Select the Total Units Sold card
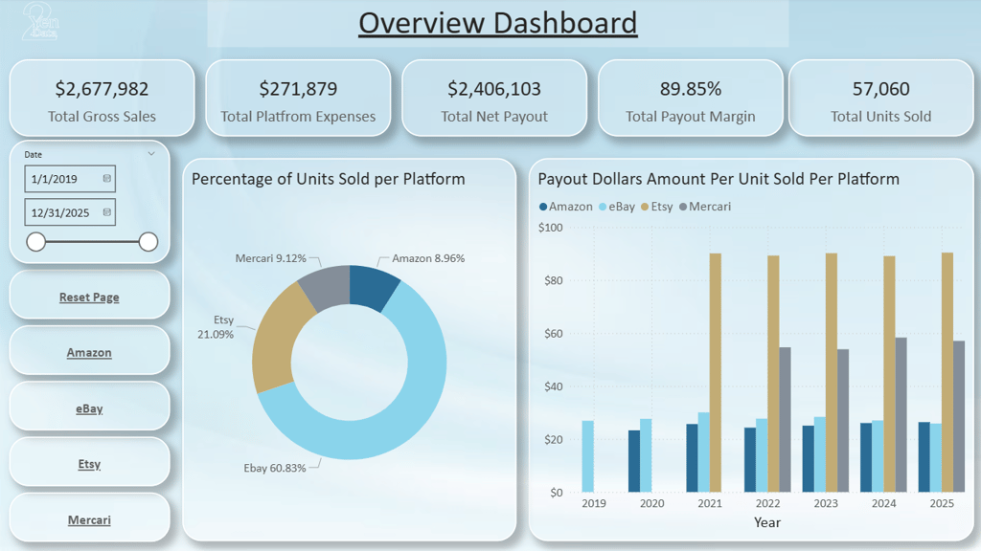 click(881, 99)
